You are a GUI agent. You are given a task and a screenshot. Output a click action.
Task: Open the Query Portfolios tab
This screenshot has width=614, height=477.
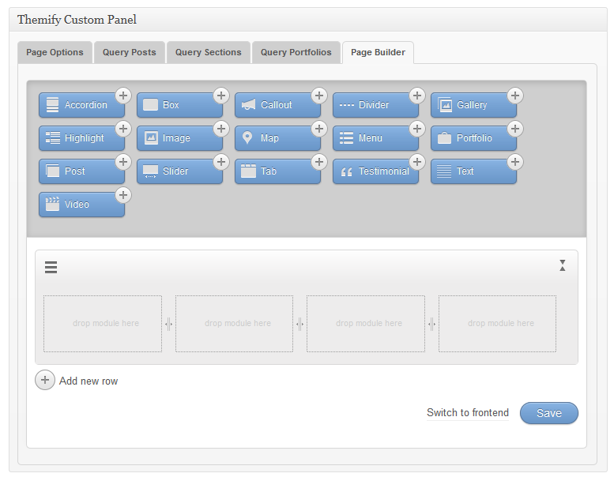296,53
